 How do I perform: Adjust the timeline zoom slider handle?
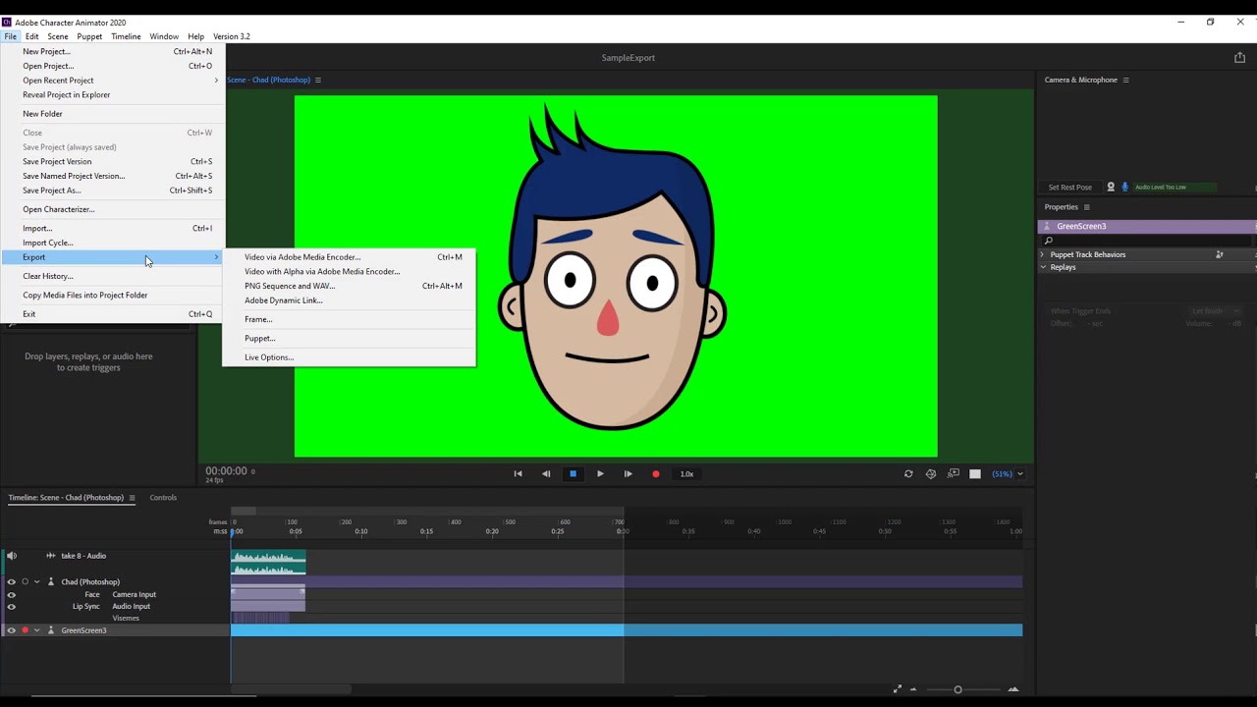957,689
